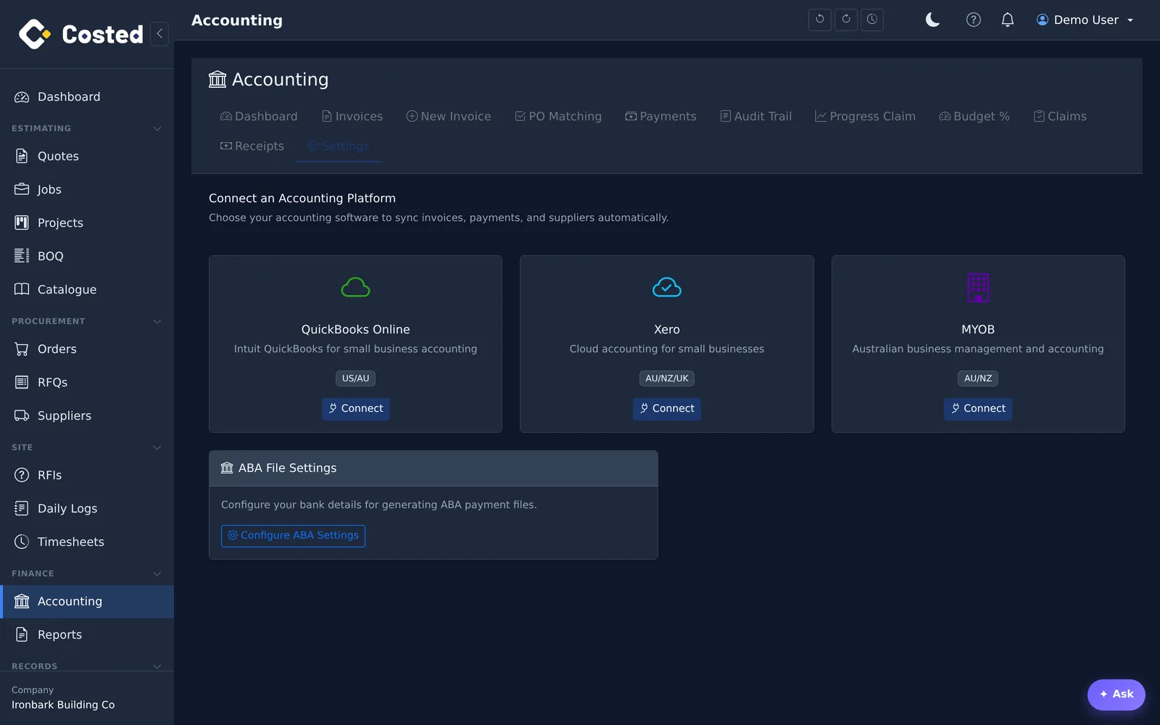Select the Settings tab
Image resolution: width=1160 pixels, height=725 pixels.
coord(339,146)
